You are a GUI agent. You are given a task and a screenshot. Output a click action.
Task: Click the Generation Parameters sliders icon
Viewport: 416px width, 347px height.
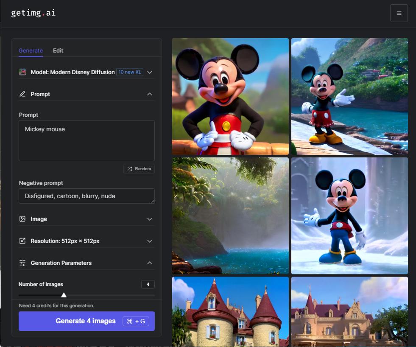pos(22,263)
